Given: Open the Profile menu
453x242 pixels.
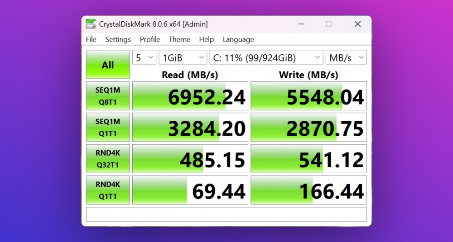Looking at the screenshot, I should (149, 39).
